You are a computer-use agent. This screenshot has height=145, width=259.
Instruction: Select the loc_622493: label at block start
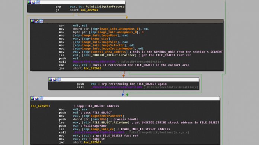point(41,106)
